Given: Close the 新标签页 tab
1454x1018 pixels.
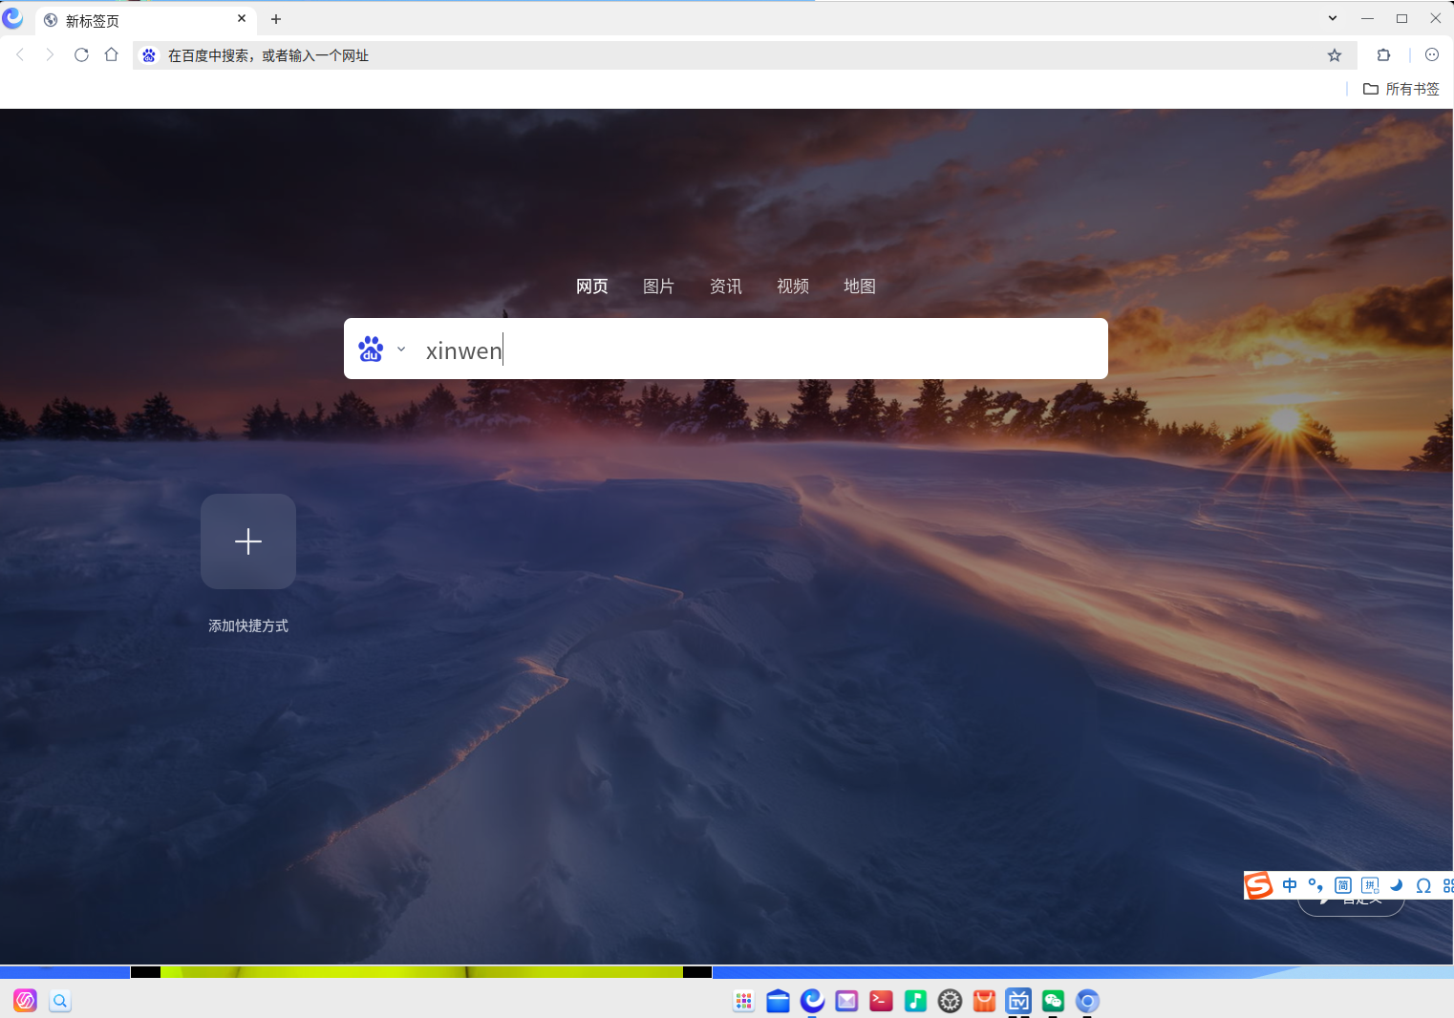Looking at the screenshot, I should [x=242, y=19].
